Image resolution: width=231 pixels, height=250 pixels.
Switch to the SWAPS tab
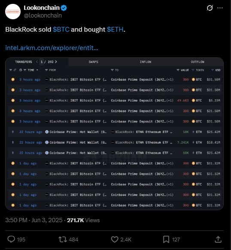pyautogui.click(x=94, y=62)
